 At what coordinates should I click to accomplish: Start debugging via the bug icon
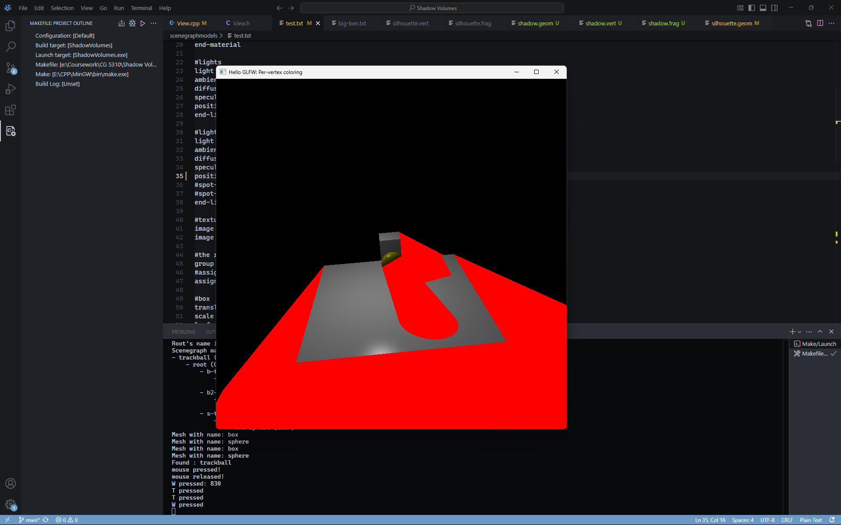132,23
